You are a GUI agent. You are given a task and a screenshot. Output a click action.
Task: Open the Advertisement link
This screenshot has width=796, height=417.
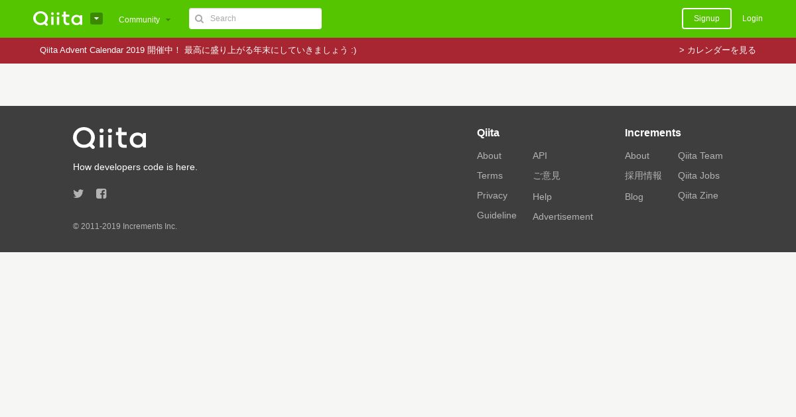(x=563, y=216)
